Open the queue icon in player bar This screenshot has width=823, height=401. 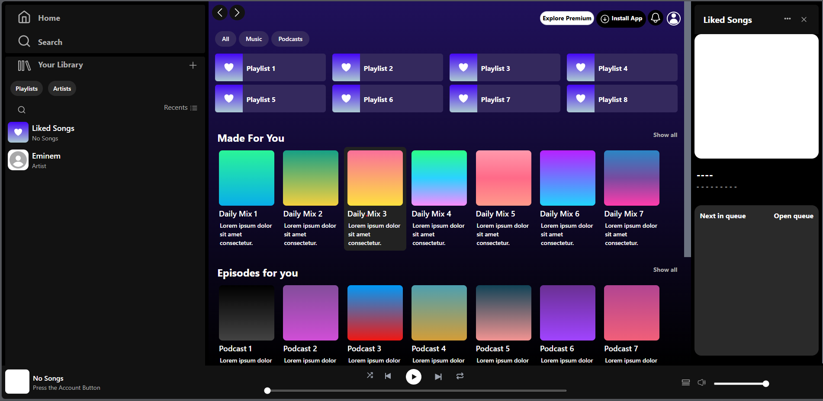(686, 383)
